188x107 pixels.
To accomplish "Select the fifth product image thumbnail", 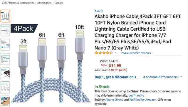I will 5,73.
